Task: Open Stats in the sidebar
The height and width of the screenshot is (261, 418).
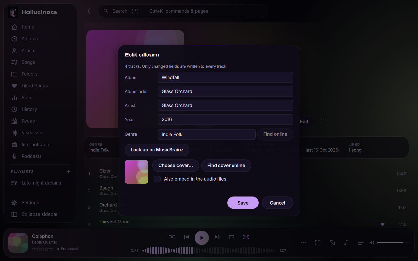Action: [40, 98]
